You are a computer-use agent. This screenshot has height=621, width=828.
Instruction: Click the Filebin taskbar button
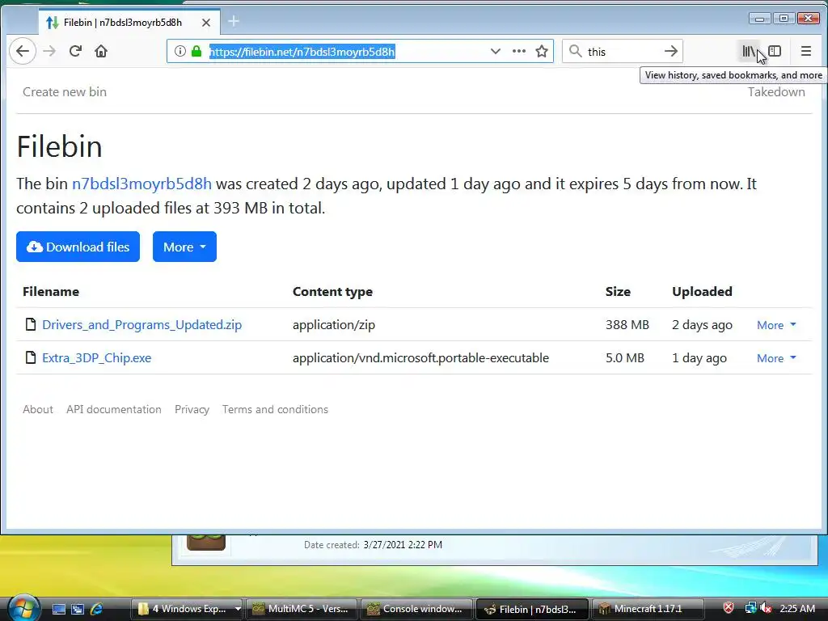coord(532,609)
